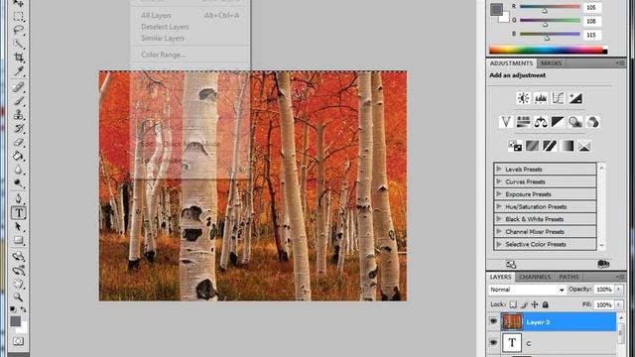Toggle new adjustments clip to layer
This screenshot has width=635, height=357.
click(603, 264)
